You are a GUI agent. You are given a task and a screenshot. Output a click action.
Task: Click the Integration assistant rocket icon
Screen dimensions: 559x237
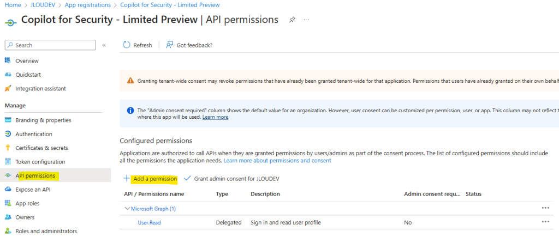pyautogui.click(x=8, y=89)
